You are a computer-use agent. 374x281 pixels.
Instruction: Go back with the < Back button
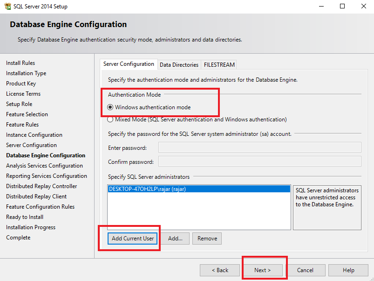click(220, 270)
